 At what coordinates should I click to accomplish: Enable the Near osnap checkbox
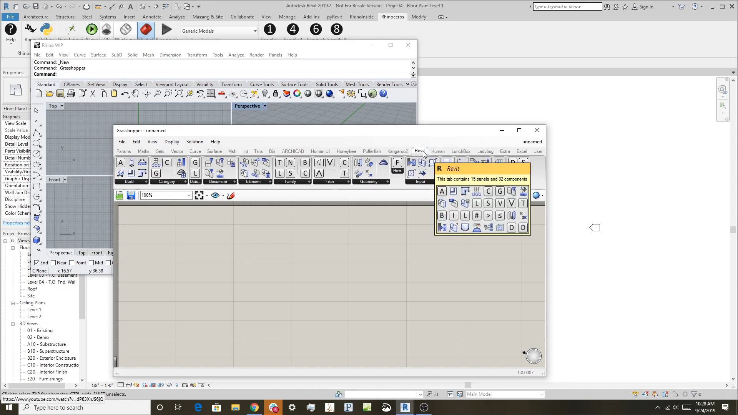pos(53,263)
